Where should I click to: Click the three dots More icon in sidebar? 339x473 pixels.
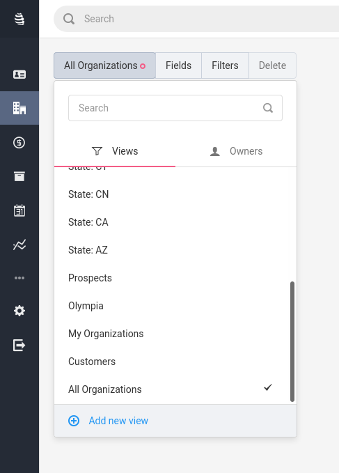coord(19,278)
